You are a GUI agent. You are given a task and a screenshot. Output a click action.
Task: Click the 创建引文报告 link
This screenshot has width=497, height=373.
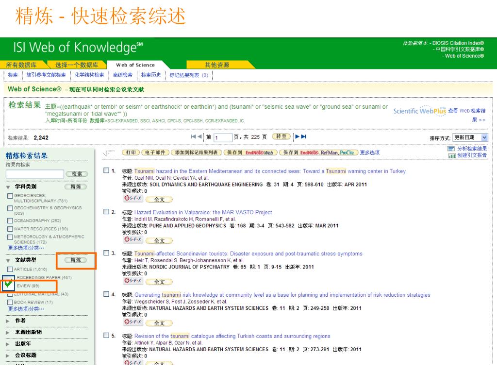tap(472, 155)
